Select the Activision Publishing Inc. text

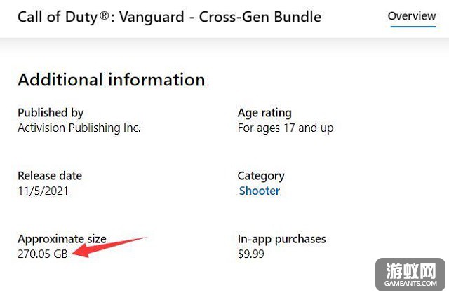click(x=79, y=128)
